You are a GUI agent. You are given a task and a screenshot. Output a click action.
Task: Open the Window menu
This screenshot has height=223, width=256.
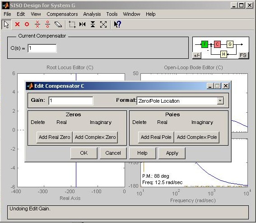131,14
